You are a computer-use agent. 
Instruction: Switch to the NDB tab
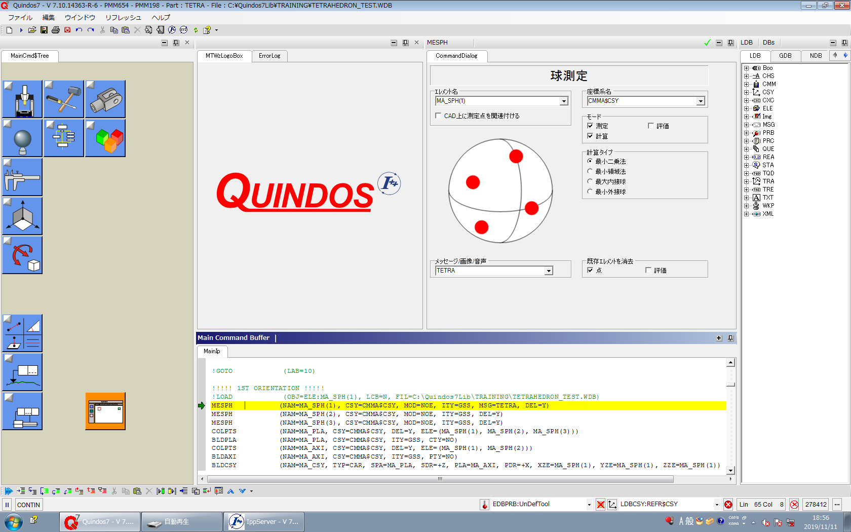coord(816,56)
